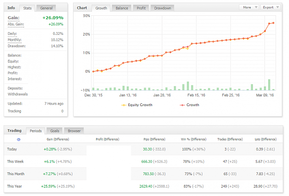289x196 pixels.
Task: Click the Chart panel heading
Action: pyautogui.click(x=82, y=8)
